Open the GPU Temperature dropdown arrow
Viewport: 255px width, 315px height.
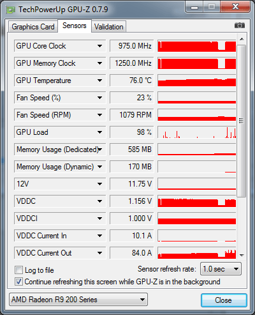click(99, 81)
